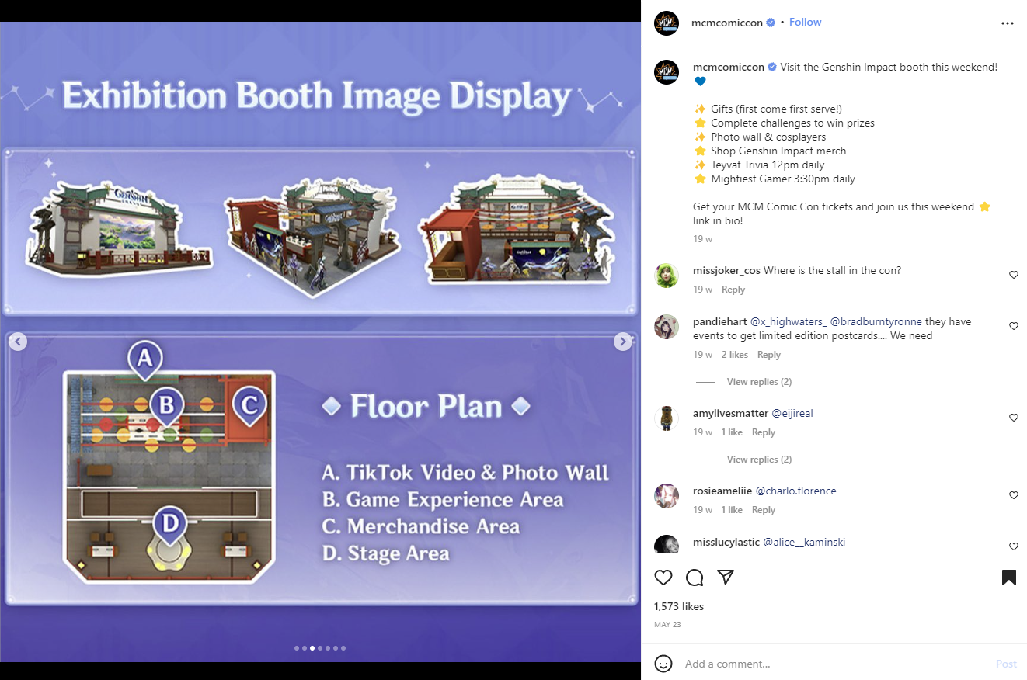
Task: Expand replies under pandiehart's comment
Action: tap(759, 382)
